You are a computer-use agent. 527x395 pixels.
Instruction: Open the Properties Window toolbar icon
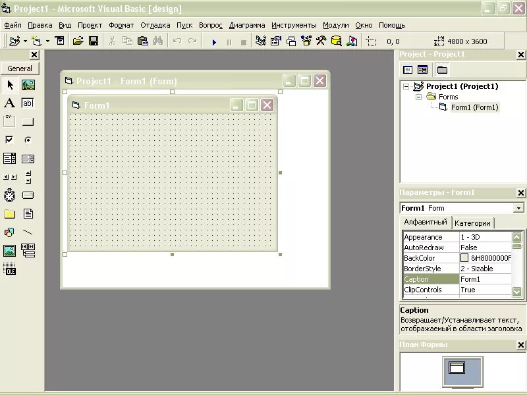point(275,41)
